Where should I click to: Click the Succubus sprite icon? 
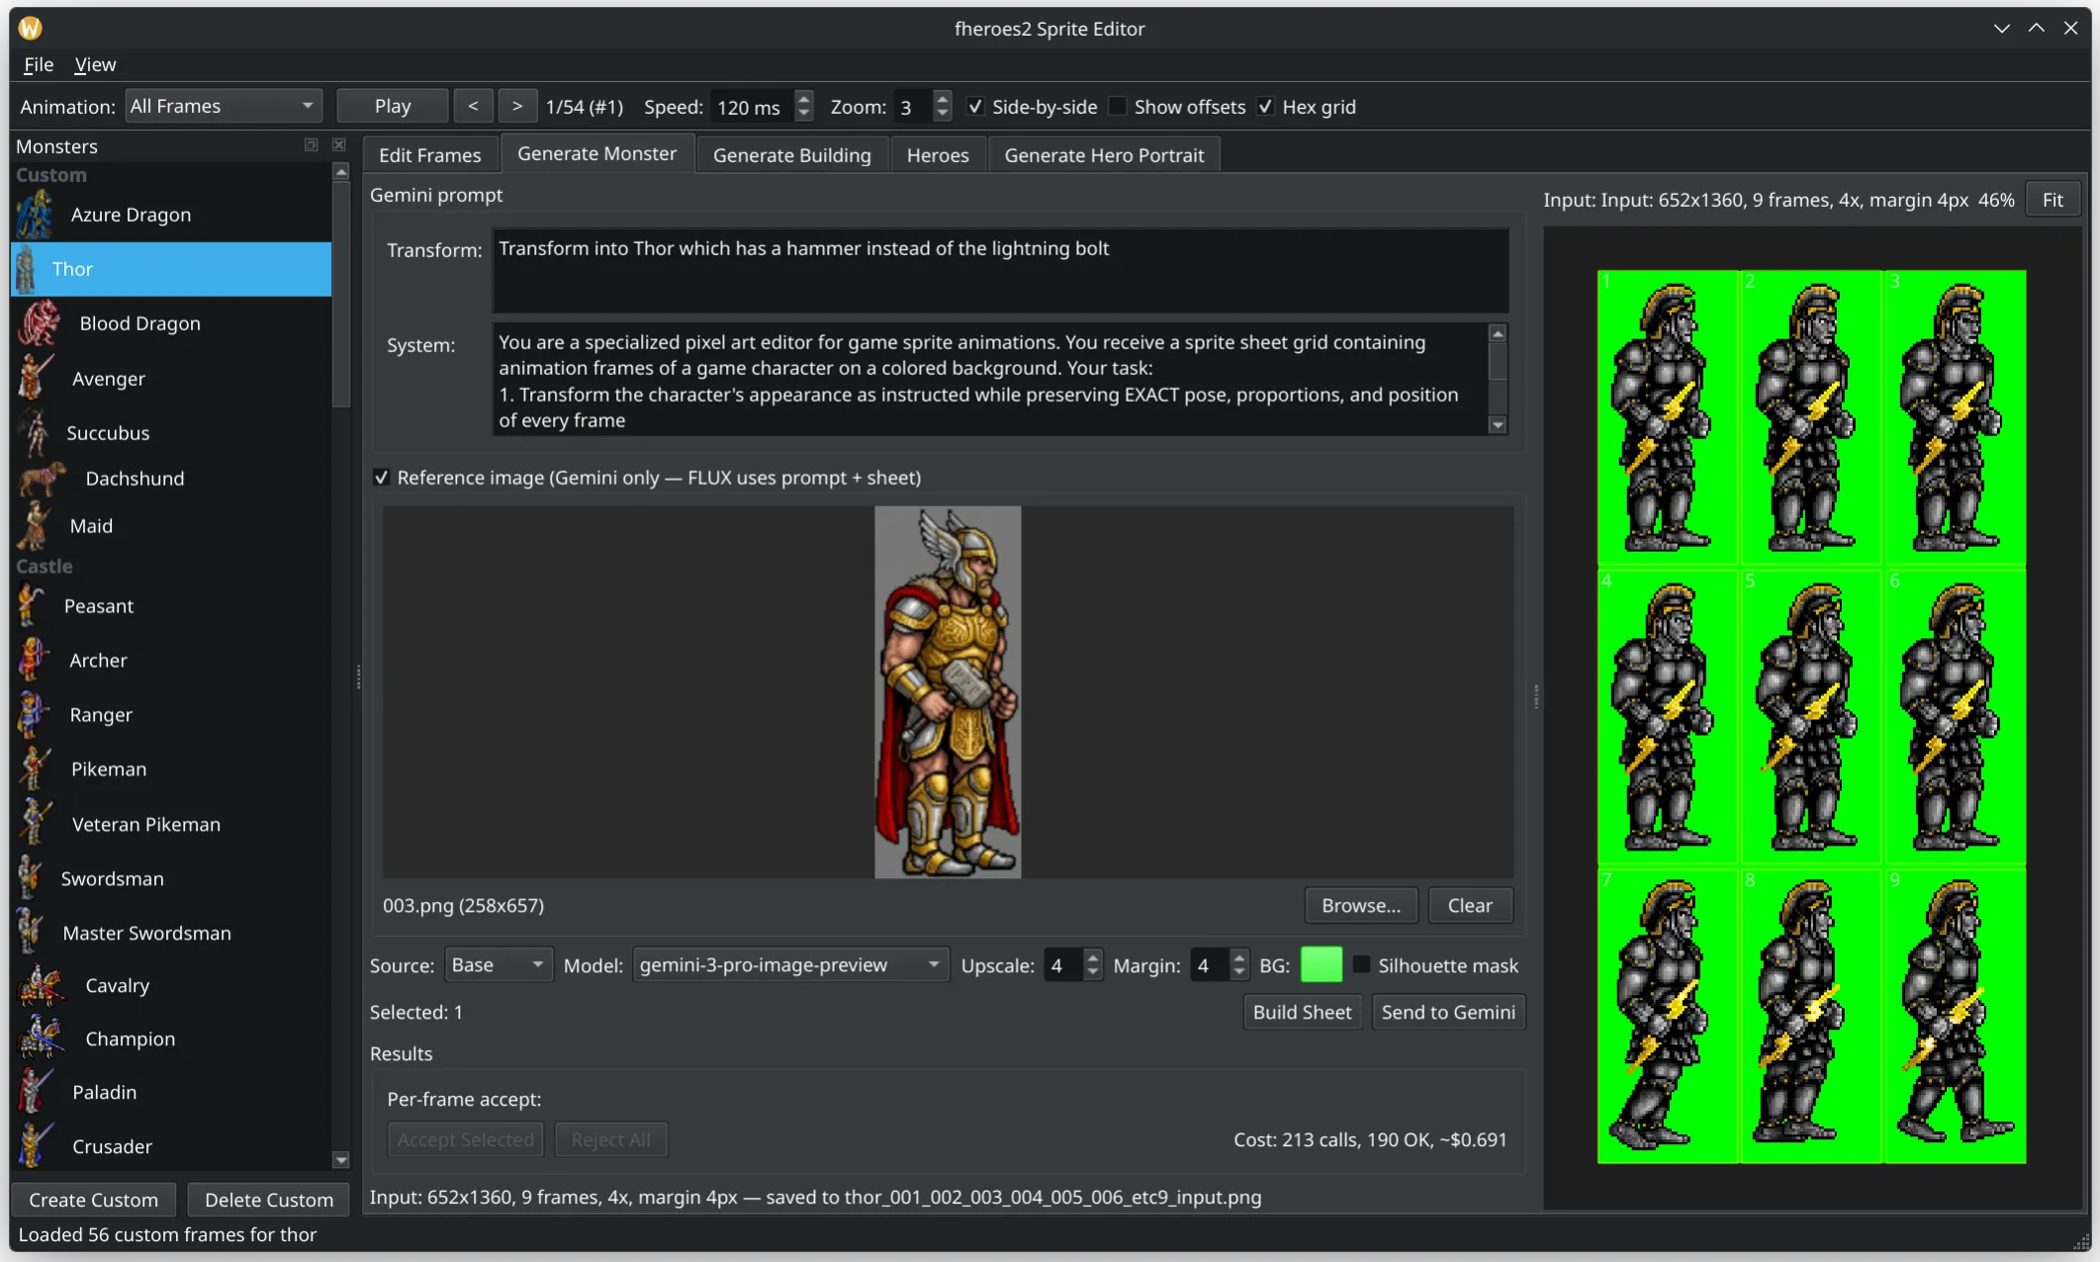(x=34, y=432)
